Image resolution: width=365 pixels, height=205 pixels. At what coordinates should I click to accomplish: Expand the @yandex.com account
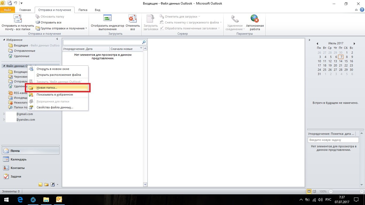[x=4, y=120]
